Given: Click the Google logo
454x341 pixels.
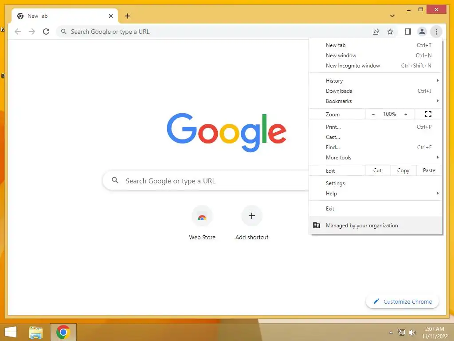Looking at the screenshot, I should [227, 132].
